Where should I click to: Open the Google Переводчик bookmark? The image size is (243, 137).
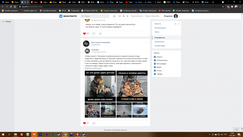148,11
